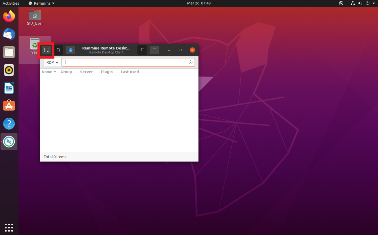The height and width of the screenshot is (235, 378).
Task: Open the Files application from the dock
Action: [x=9, y=52]
